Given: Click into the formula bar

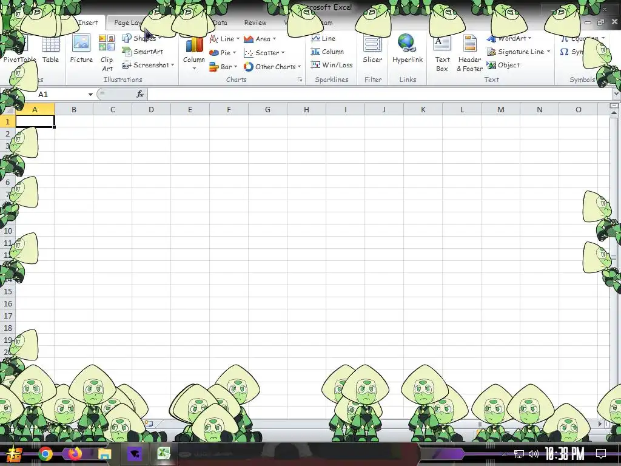Looking at the screenshot, I should click(380, 94).
